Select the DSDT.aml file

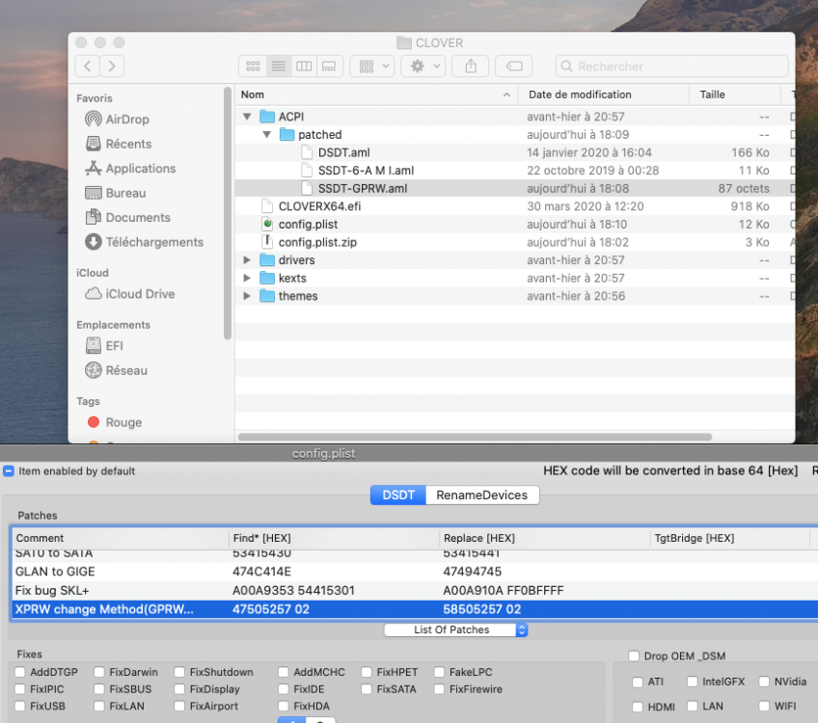coord(515,152)
